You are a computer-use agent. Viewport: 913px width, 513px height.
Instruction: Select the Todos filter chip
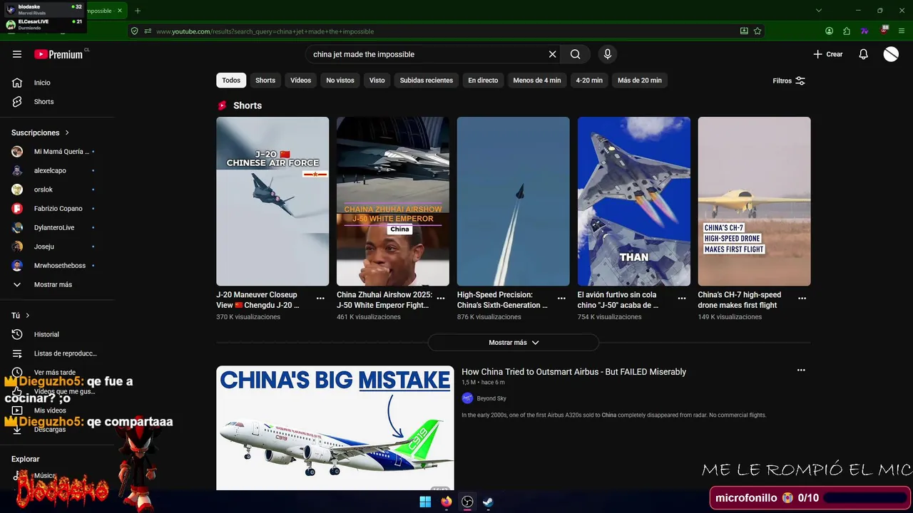[231, 81]
